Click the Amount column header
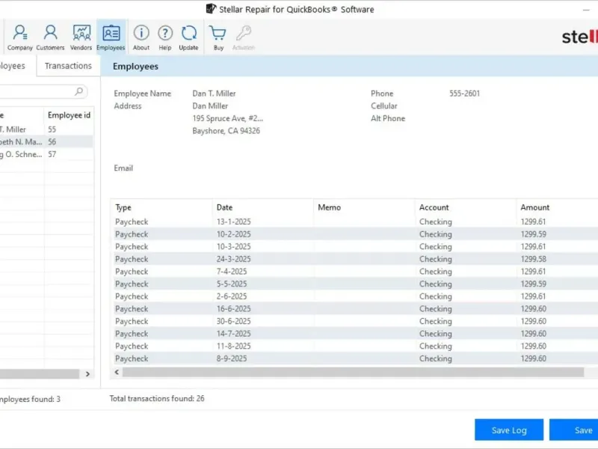This screenshot has height=449, width=598. [535, 207]
